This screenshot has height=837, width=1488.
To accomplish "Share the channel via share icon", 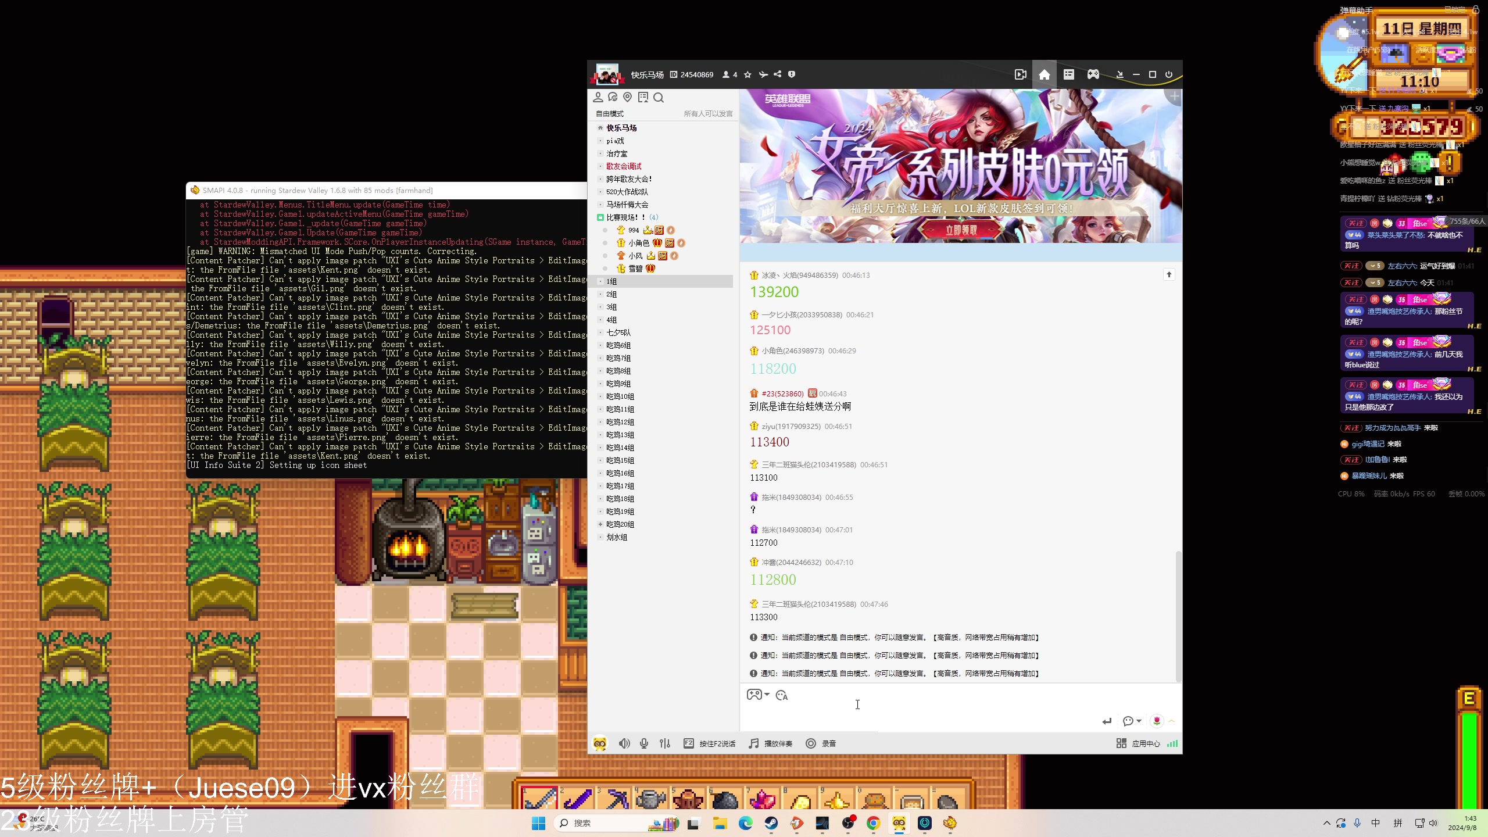I will pyautogui.click(x=777, y=74).
